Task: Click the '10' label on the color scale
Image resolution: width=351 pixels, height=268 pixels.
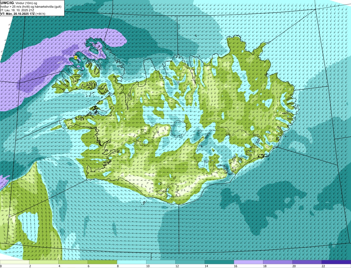Action: pos(148,266)
